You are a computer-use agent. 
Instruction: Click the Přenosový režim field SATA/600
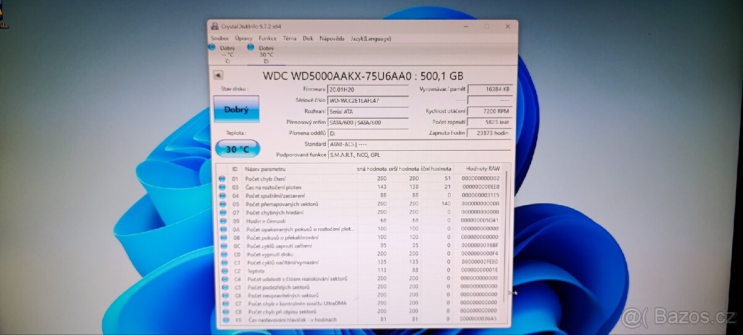[x=368, y=122]
